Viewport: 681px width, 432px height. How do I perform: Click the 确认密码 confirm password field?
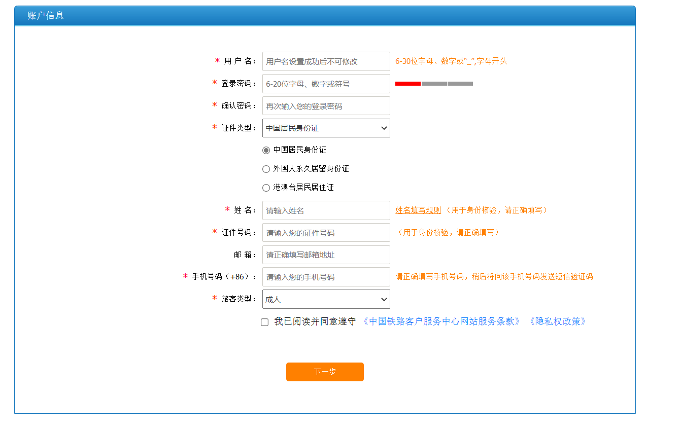pos(326,105)
